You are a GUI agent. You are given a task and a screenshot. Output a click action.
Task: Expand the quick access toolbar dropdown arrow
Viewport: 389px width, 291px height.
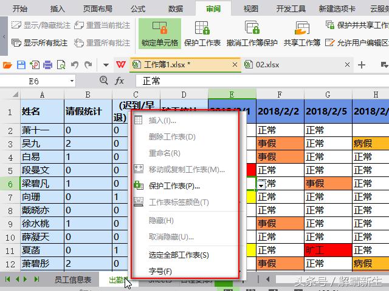point(106,65)
